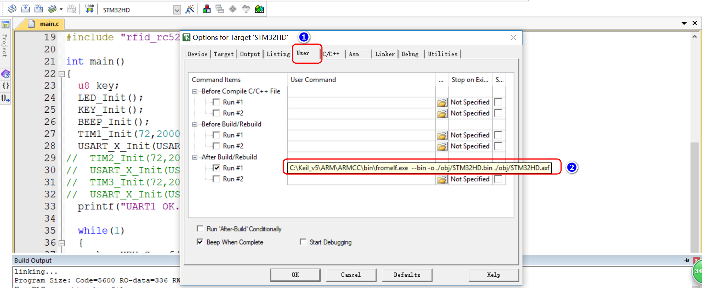Open Not Specified for After Build Run #2
This screenshot has width=702, height=288.
[470, 179]
